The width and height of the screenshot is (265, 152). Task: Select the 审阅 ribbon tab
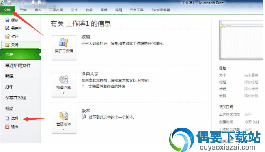click(104, 10)
